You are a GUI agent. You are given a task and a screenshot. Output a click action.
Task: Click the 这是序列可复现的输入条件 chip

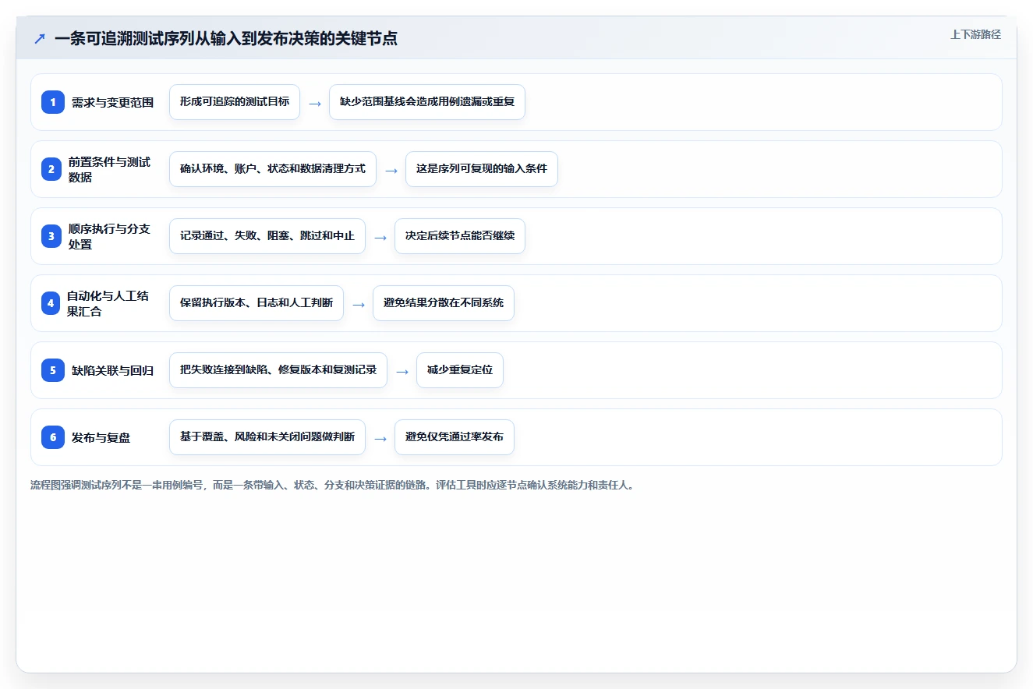pos(482,169)
